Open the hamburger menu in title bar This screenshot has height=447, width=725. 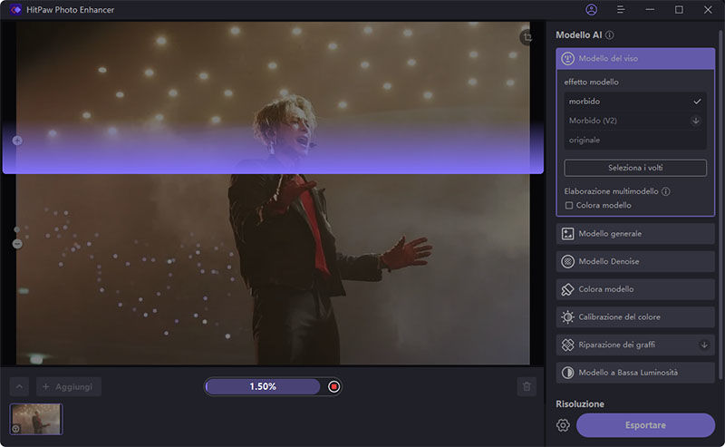click(621, 10)
